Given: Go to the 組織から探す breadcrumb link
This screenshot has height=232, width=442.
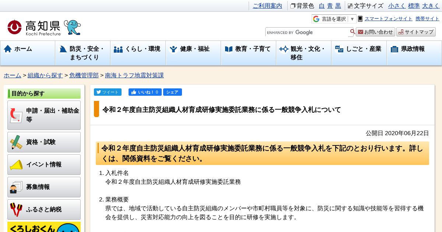Looking at the screenshot, I should click(45, 75).
